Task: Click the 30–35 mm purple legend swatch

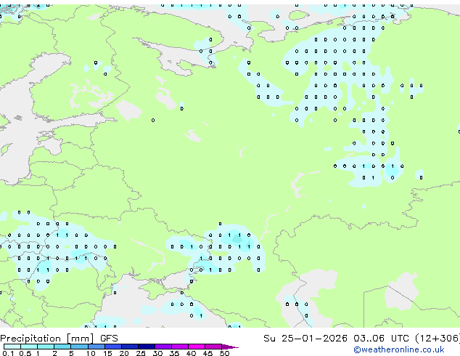Action: click(163, 347)
